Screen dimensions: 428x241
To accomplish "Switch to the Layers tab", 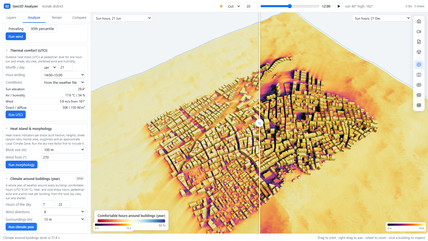I will (x=11, y=18).
